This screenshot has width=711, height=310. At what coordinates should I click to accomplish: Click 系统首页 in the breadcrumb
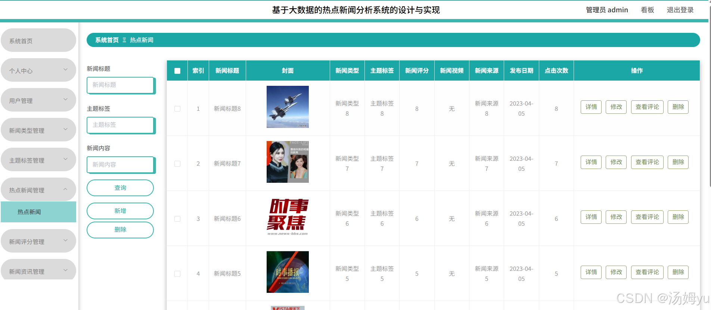click(x=107, y=40)
